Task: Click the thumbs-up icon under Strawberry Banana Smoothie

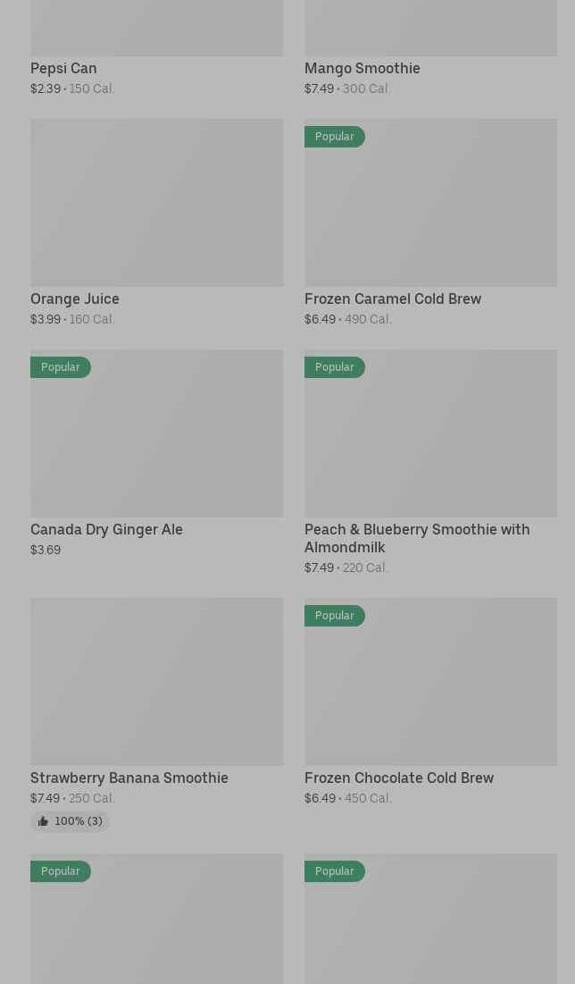Action: pyautogui.click(x=43, y=821)
